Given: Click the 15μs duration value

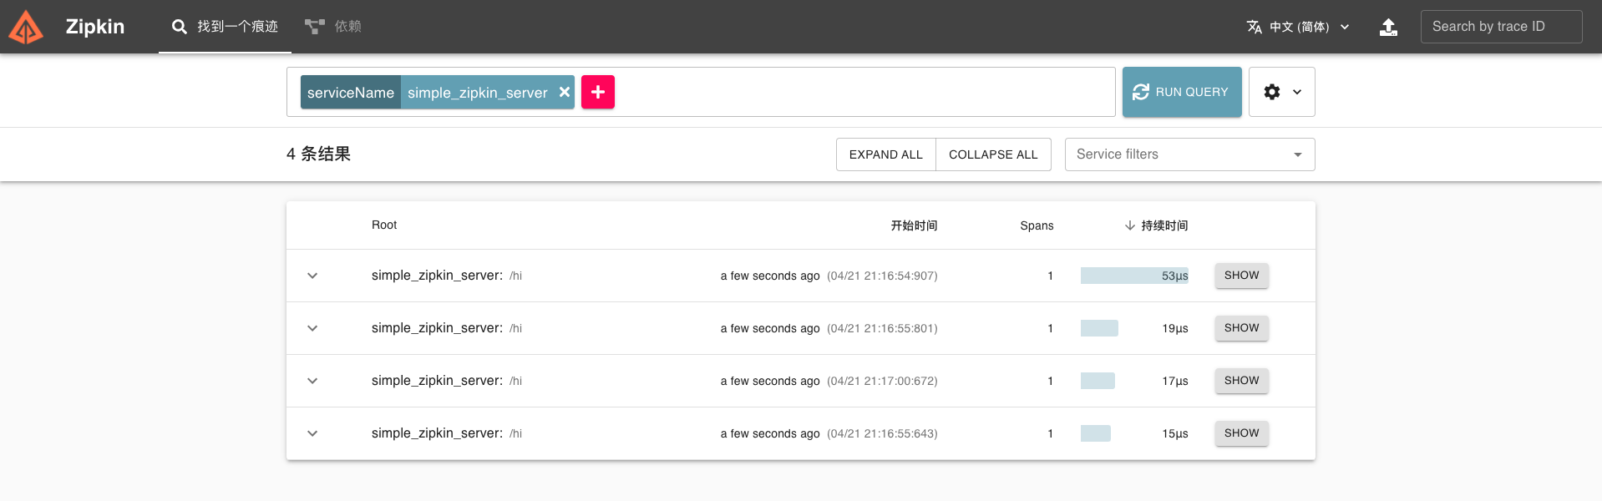Looking at the screenshot, I should click(x=1174, y=433).
